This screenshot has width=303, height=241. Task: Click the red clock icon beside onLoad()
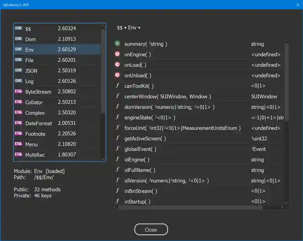click(117, 64)
